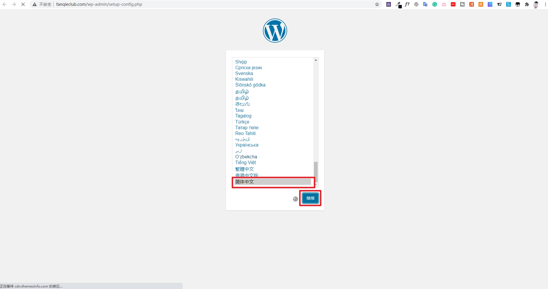The width and height of the screenshot is (548, 289).
Task: Open the browser three-dot menu
Action: click(545, 4)
